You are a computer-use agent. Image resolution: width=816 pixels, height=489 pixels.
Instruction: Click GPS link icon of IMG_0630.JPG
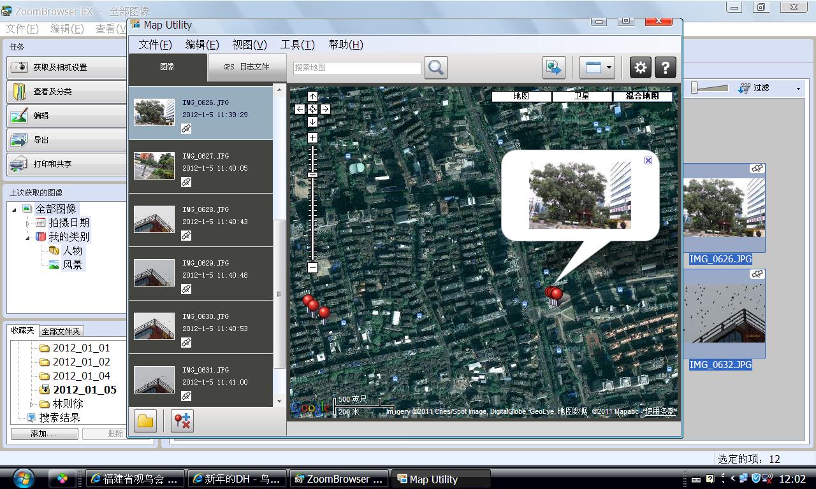pyautogui.click(x=186, y=343)
